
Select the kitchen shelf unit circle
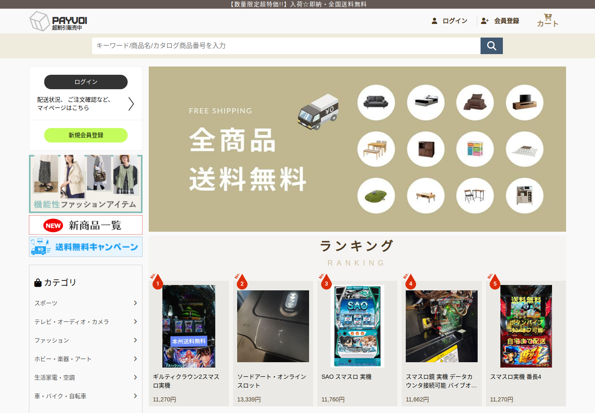525,196
